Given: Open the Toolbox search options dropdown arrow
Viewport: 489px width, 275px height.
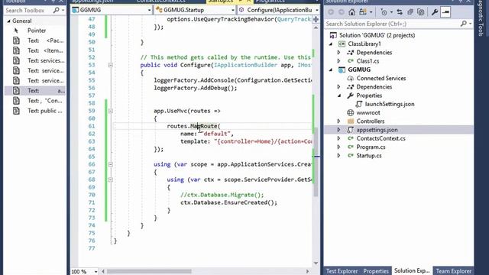Looking at the screenshot, I should click(63, 10).
